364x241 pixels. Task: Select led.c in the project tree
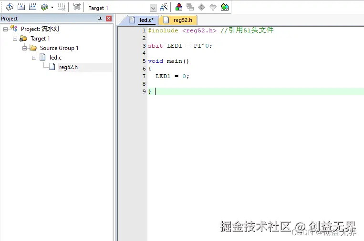click(x=55, y=58)
